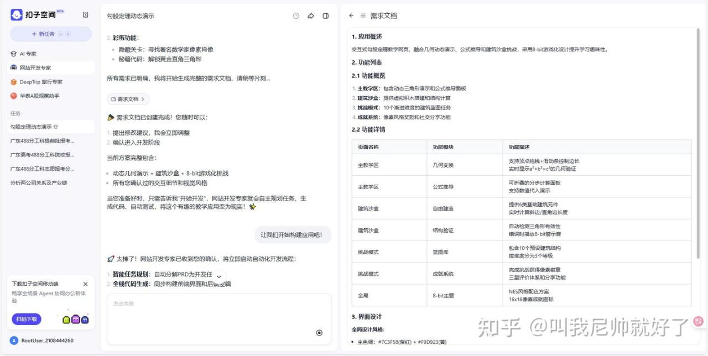Click the alarm clock icon beside 扣子空间
708x356 pixels.
85,15
